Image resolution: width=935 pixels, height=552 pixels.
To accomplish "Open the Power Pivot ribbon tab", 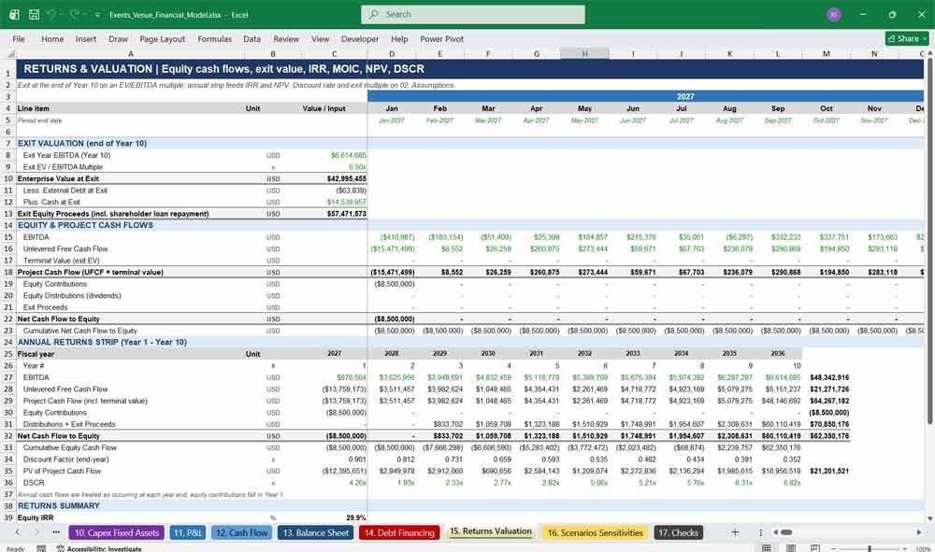I will [x=442, y=38].
